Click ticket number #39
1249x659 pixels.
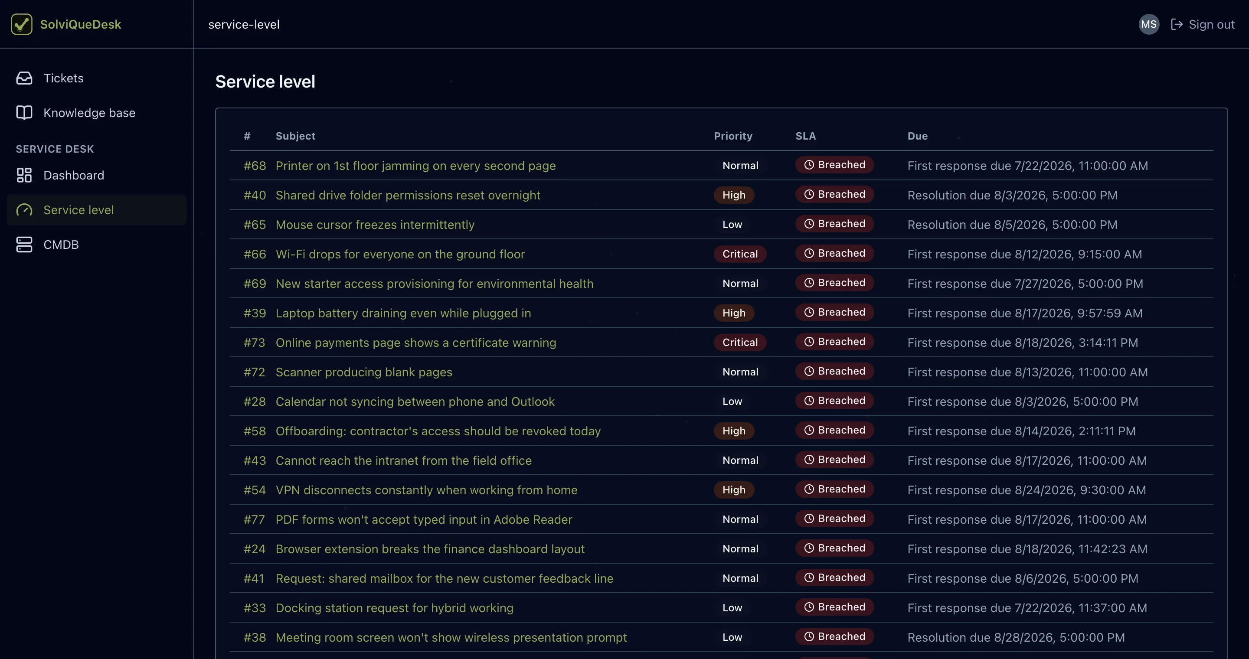pyautogui.click(x=255, y=313)
